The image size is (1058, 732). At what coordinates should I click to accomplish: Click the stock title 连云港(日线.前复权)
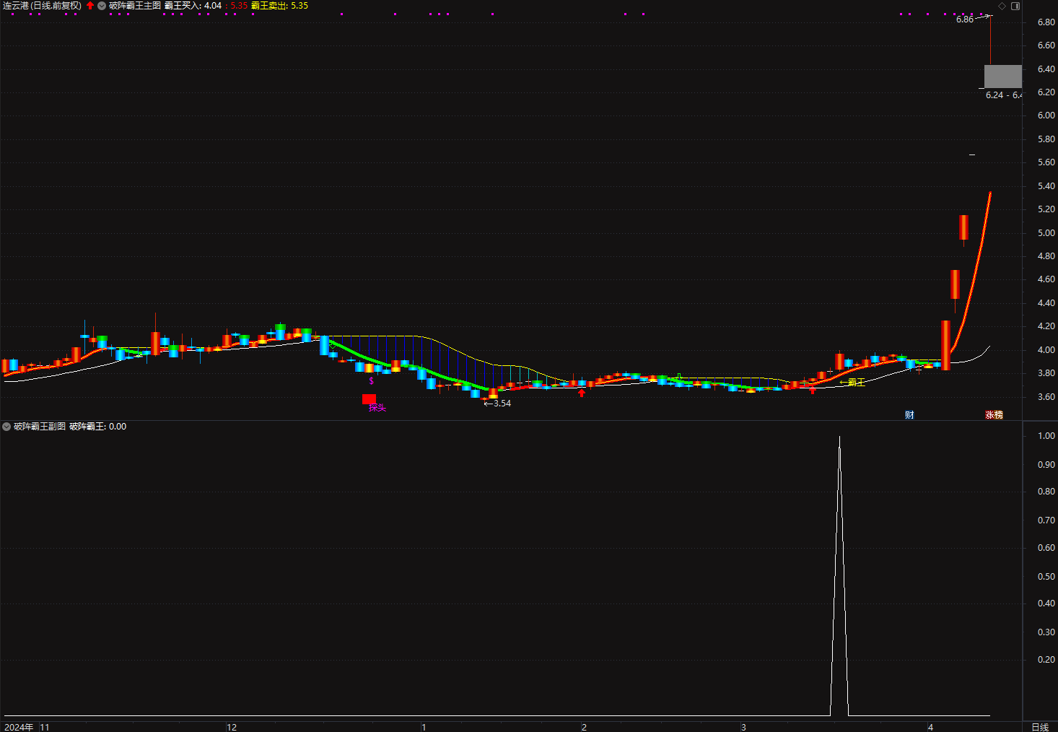coord(42,6)
